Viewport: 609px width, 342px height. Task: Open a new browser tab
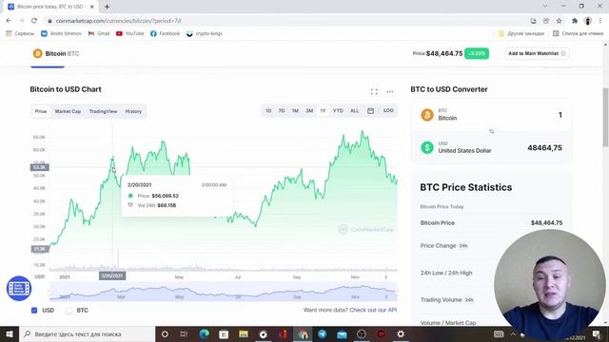coord(107,7)
